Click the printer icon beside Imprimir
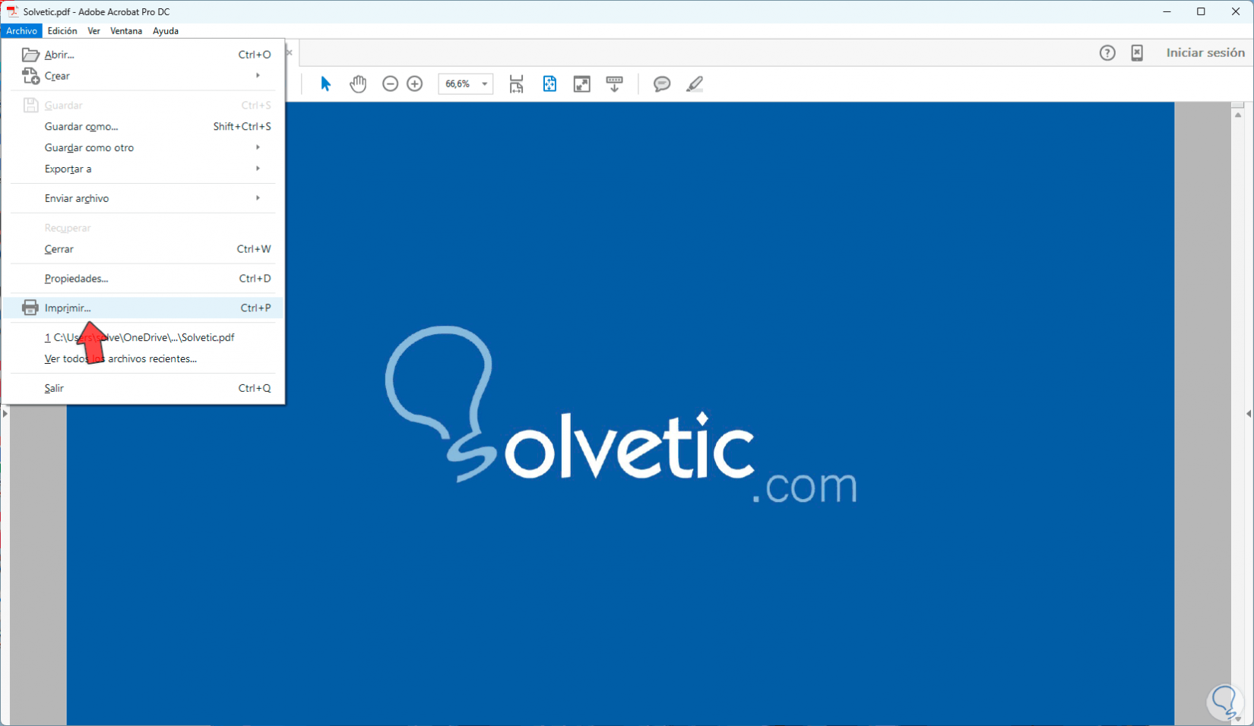 [30, 308]
